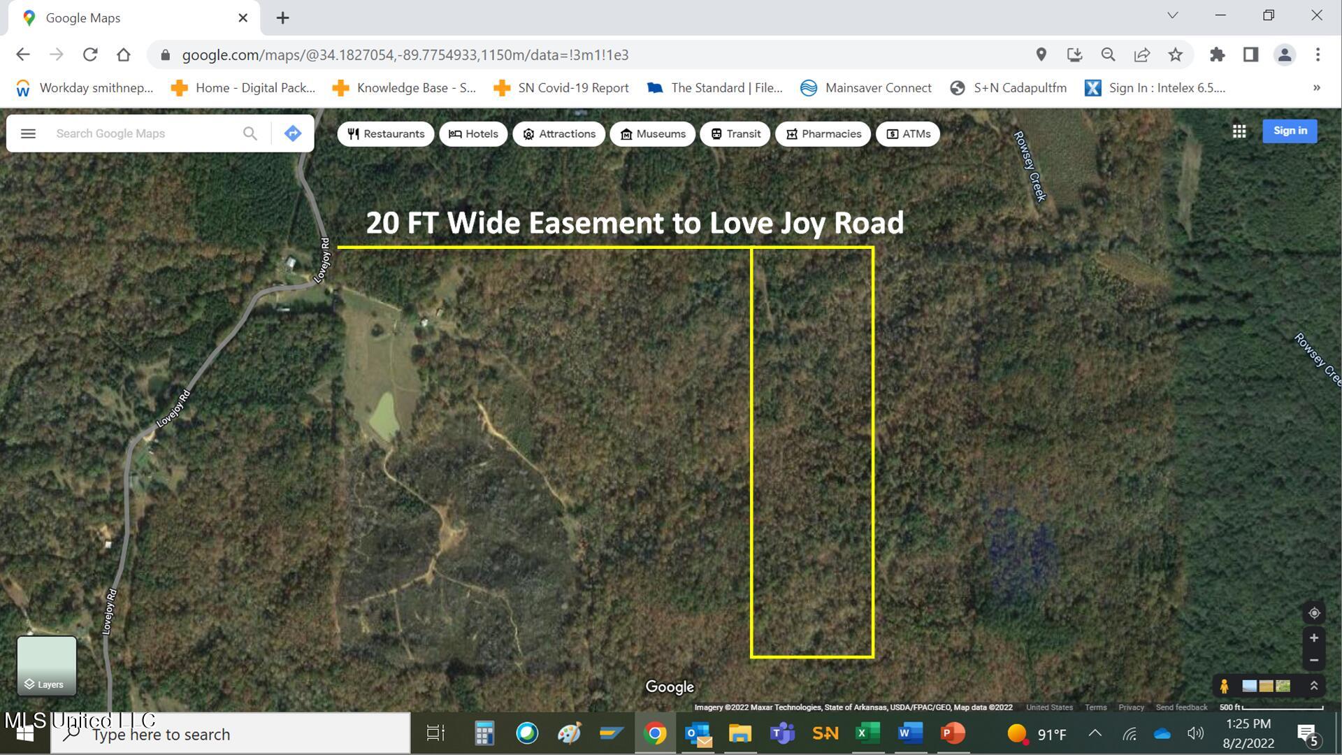Screen dimensions: 1342x755
Task: Click the Directions arrow icon
Action: pos(293,134)
